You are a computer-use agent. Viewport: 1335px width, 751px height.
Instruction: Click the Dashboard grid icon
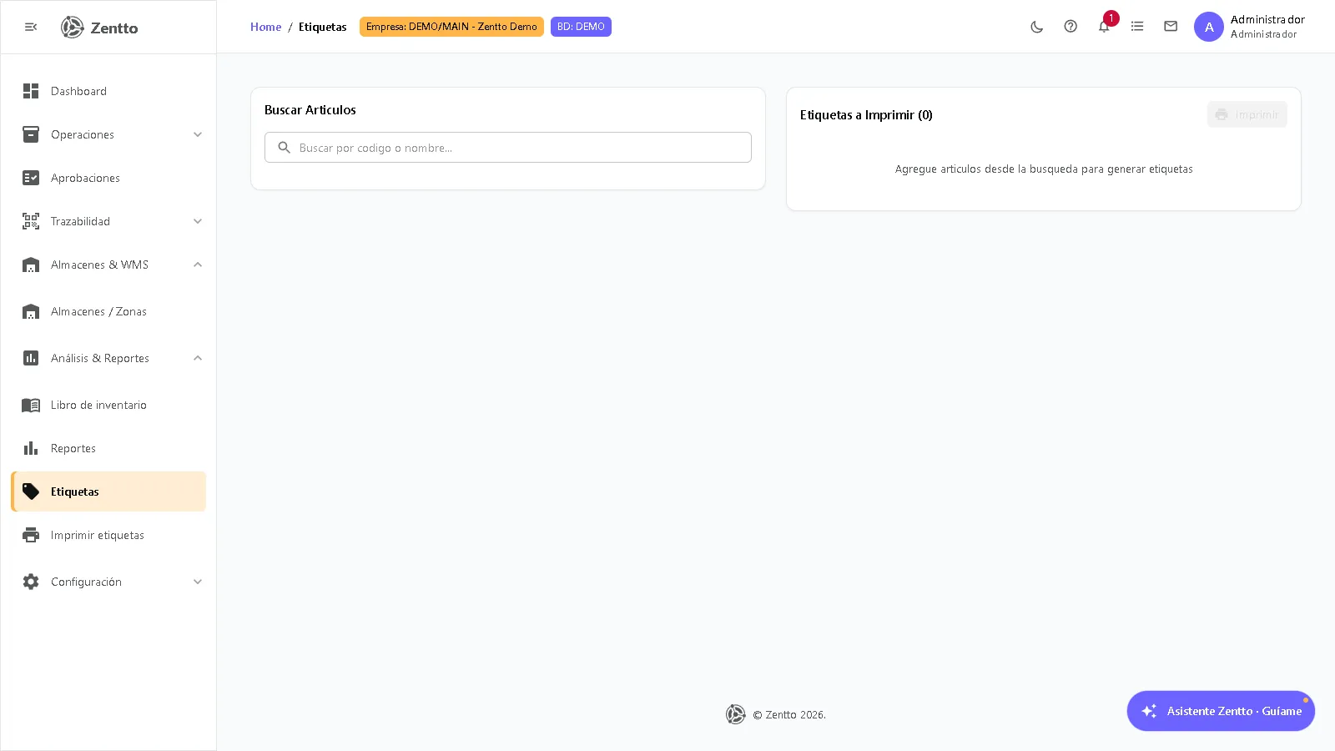pos(31,91)
